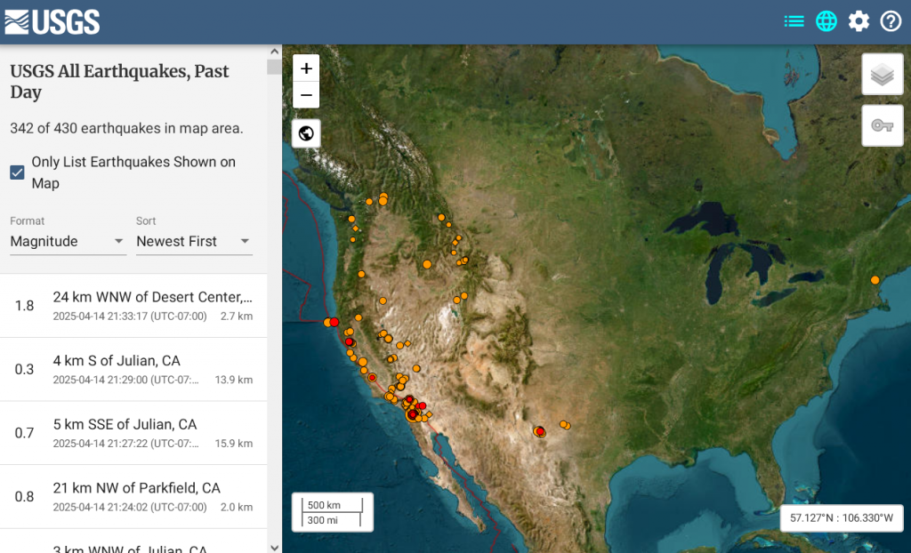Viewport: 911px width, 553px height.
Task: Go to the USGS home logo
Action: 52,22
